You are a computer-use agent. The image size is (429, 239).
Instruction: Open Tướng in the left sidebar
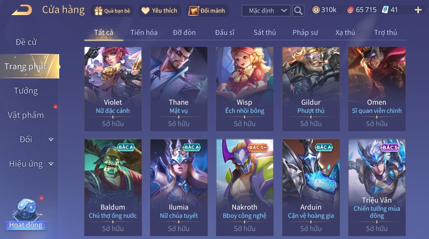click(x=26, y=91)
